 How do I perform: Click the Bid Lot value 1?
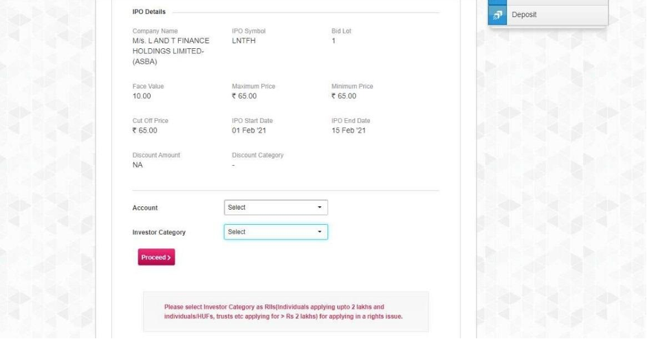tap(333, 41)
